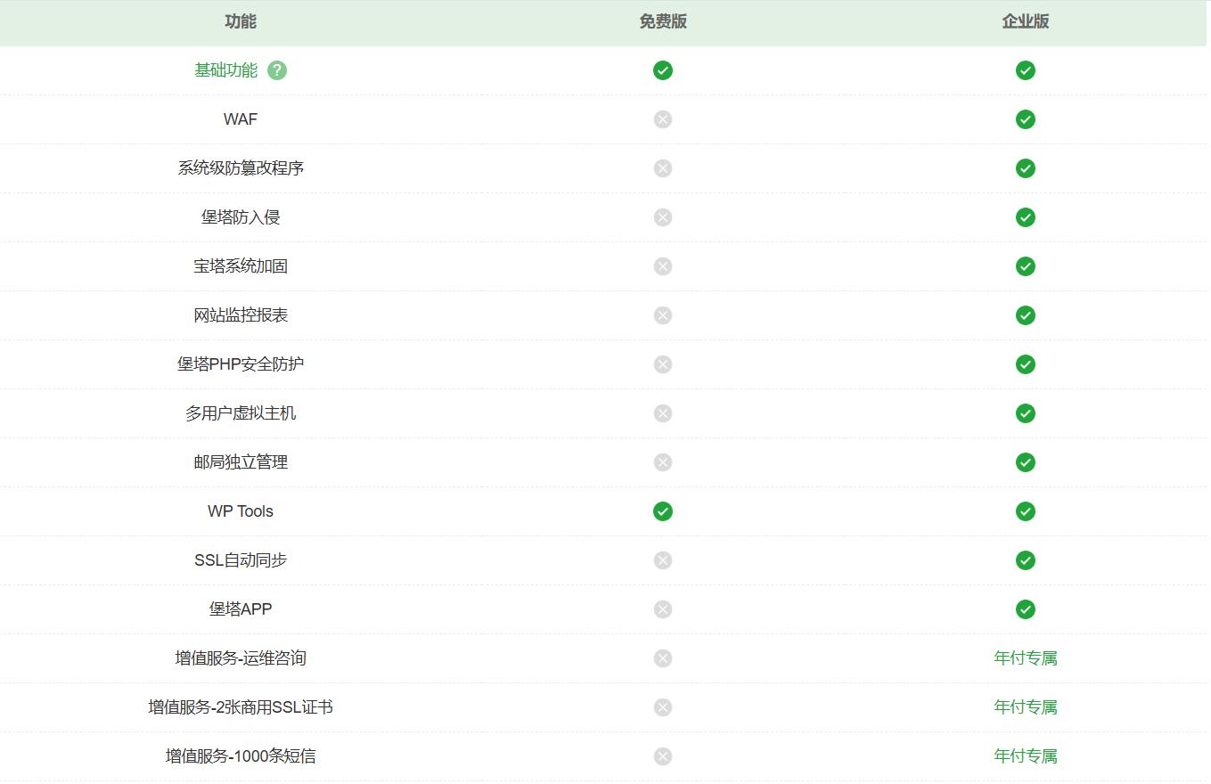The width and height of the screenshot is (1211, 784).
Task: Click the green check for WP Tools under 免费版
Action: pos(662,511)
